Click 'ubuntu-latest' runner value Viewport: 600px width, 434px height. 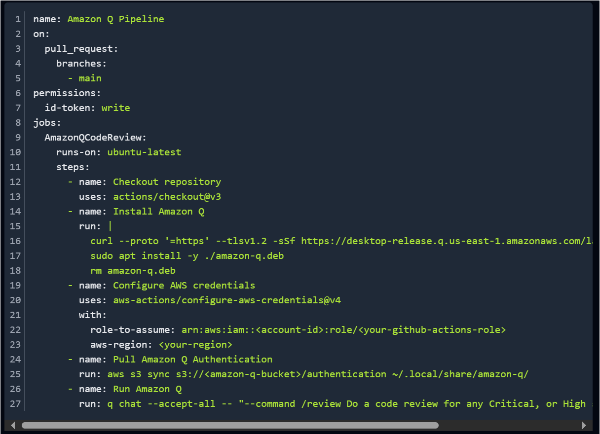(x=145, y=152)
